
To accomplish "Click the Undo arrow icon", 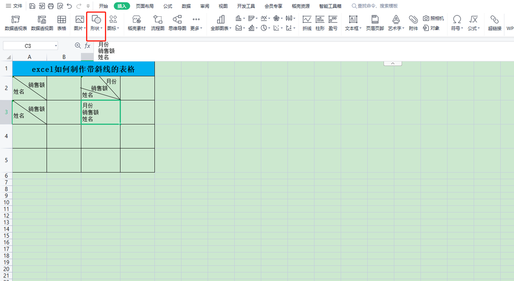I will (x=69, y=6).
